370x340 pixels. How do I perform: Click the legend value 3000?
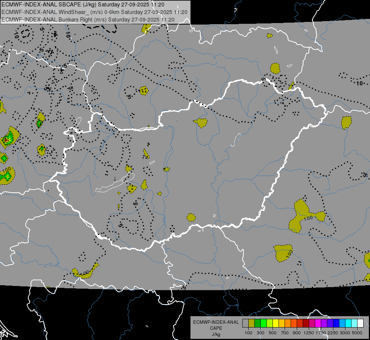click(x=345, y=333)
